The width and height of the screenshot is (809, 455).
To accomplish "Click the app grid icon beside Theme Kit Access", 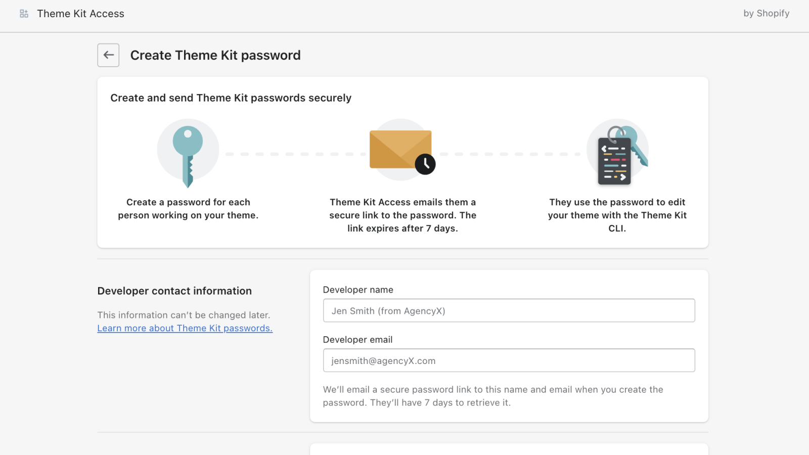I will point(24,14).
